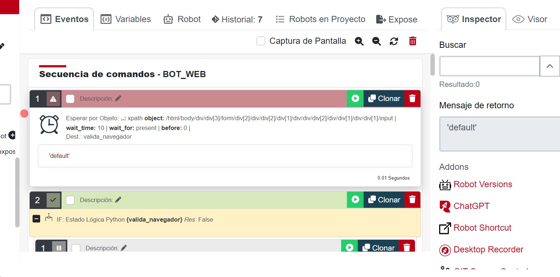Screen dimensions: 560x277
Task: Open the ChatGPT addon link
Action: [x=471, y=206]
